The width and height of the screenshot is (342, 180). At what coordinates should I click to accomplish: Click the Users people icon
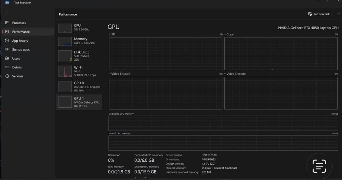click(7, 58)
